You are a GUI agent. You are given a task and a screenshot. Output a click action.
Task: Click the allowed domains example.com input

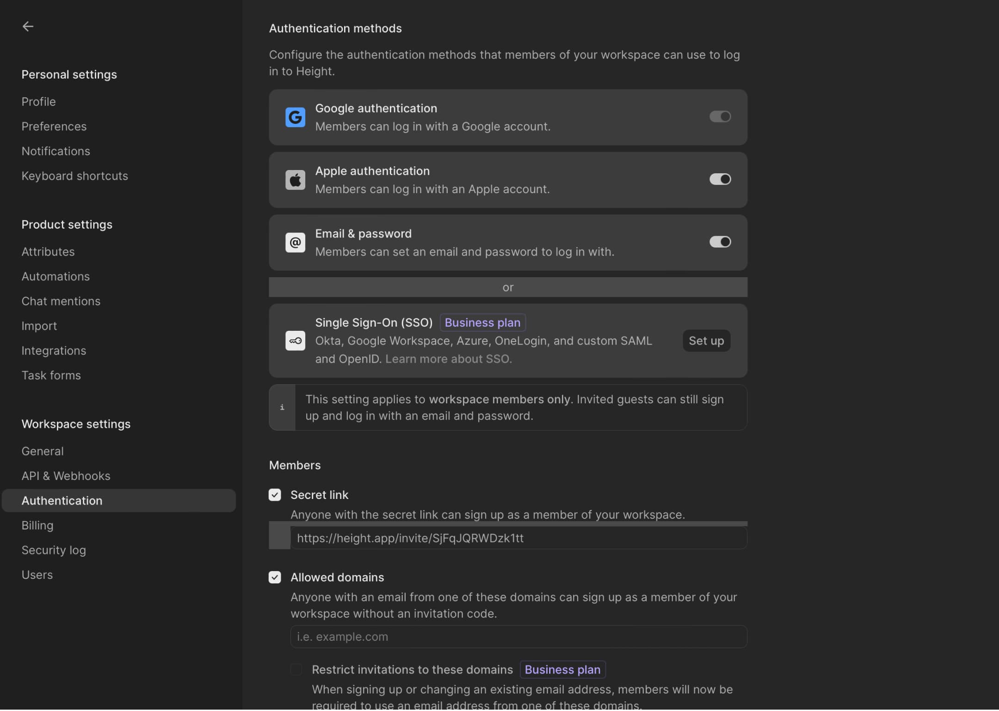click(518, 638)
